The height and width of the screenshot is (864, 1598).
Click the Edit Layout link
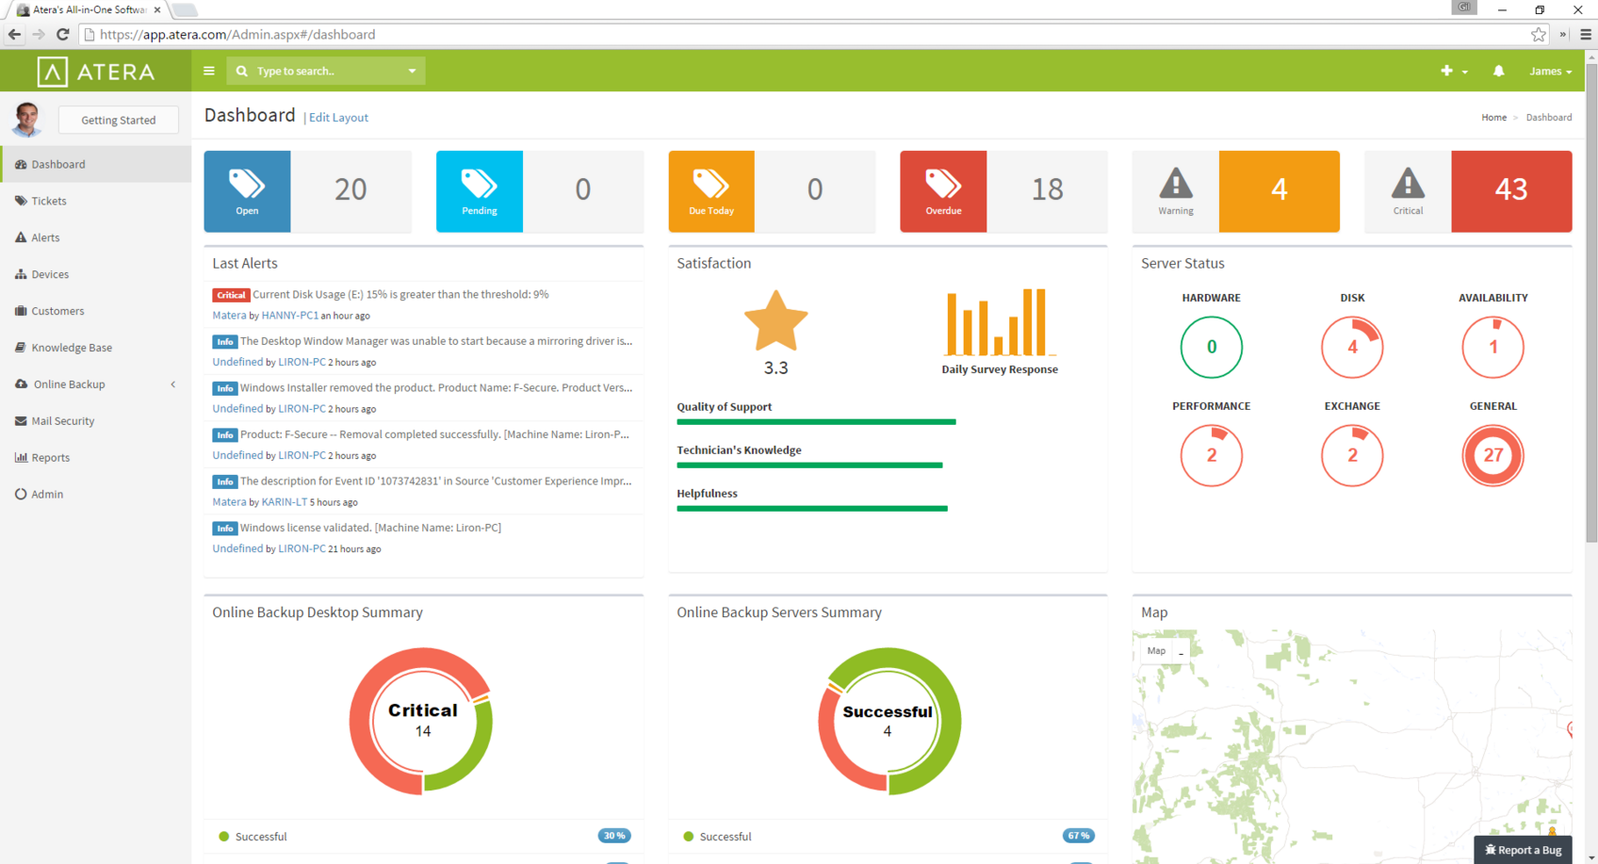pos(337,117)
